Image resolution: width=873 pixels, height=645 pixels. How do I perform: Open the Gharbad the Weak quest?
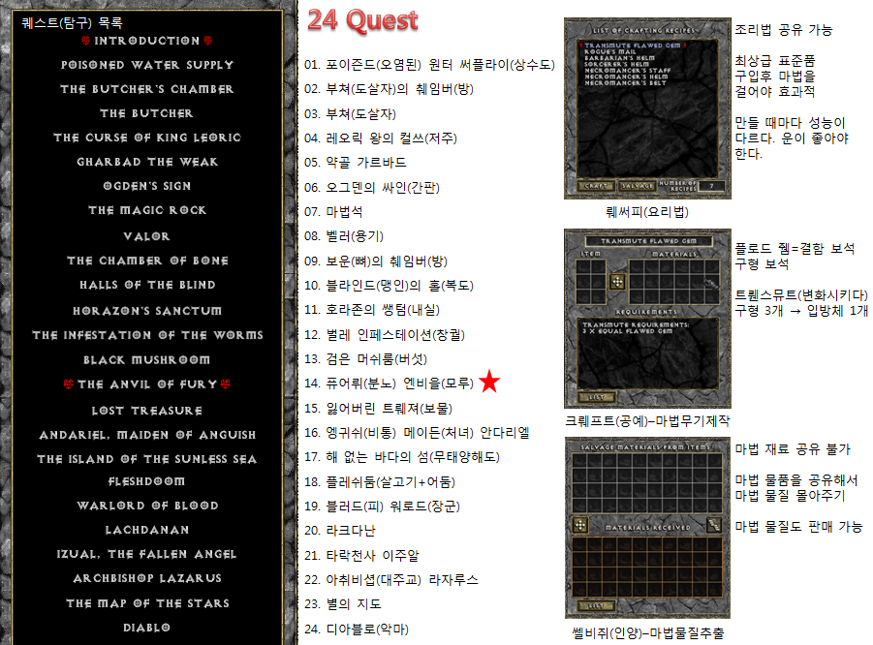[147, 162]
